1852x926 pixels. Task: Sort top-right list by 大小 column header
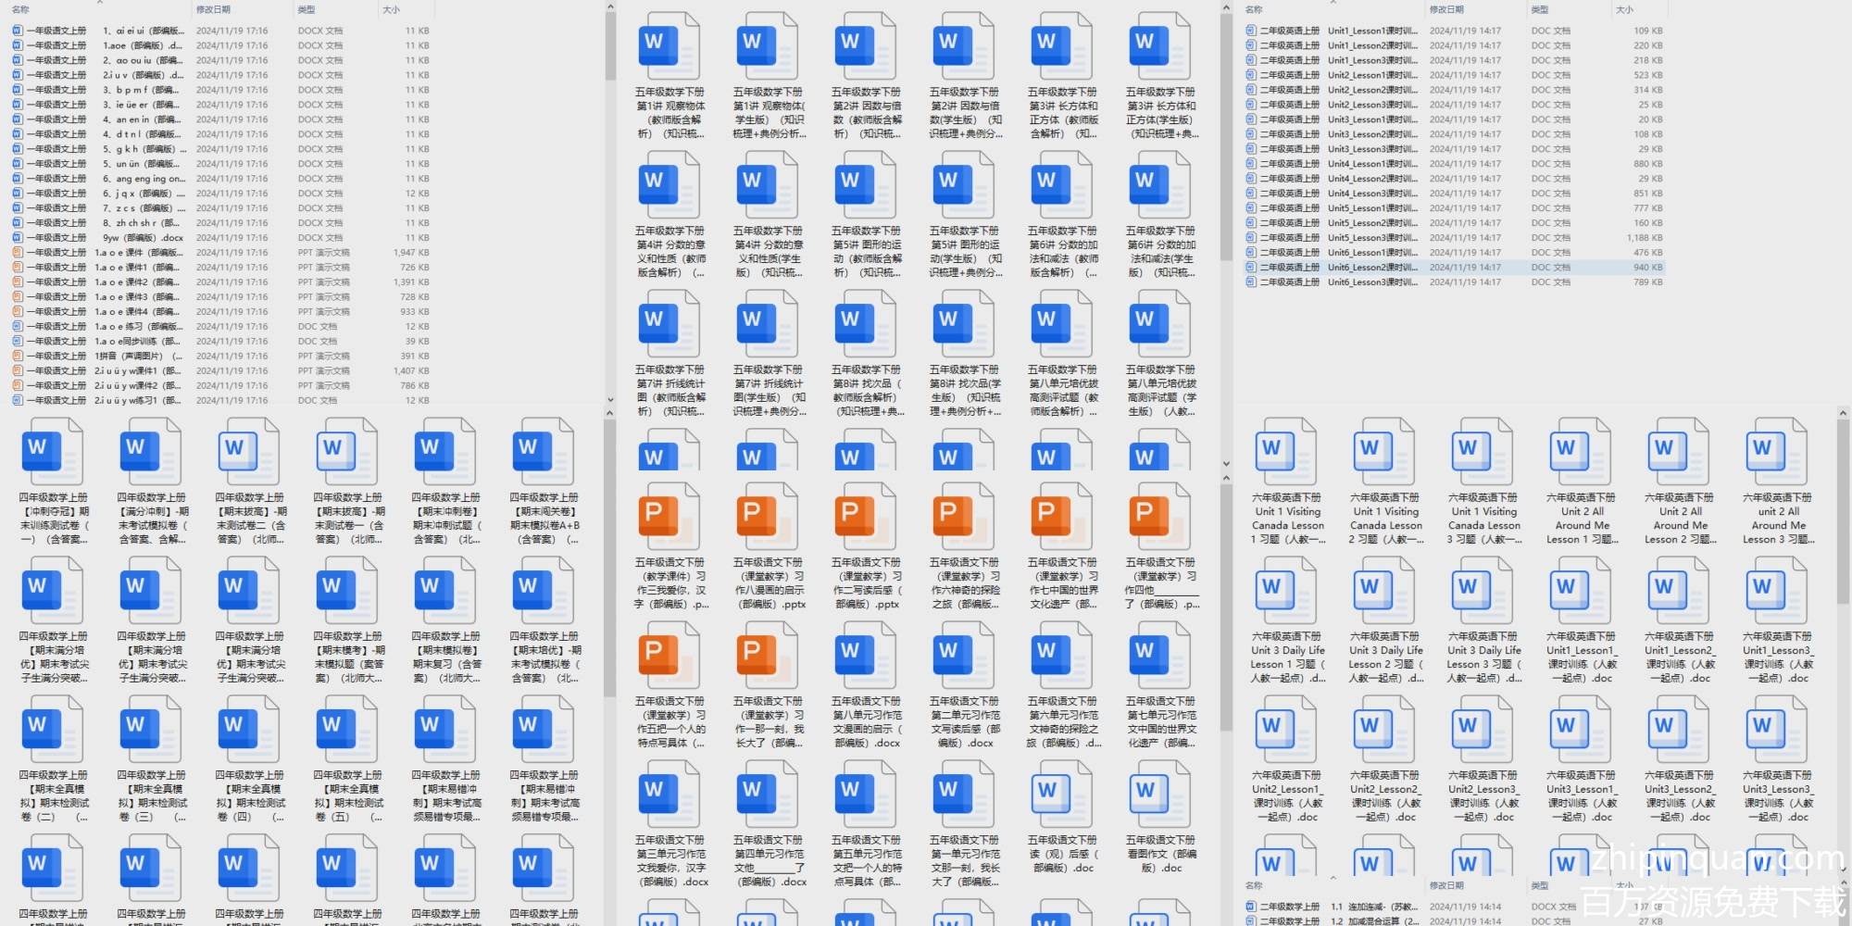[x=1624, y=9]
